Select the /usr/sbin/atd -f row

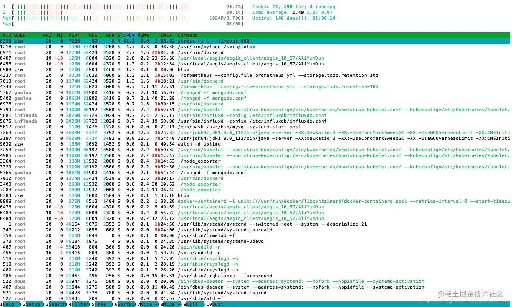coord(255,298)
